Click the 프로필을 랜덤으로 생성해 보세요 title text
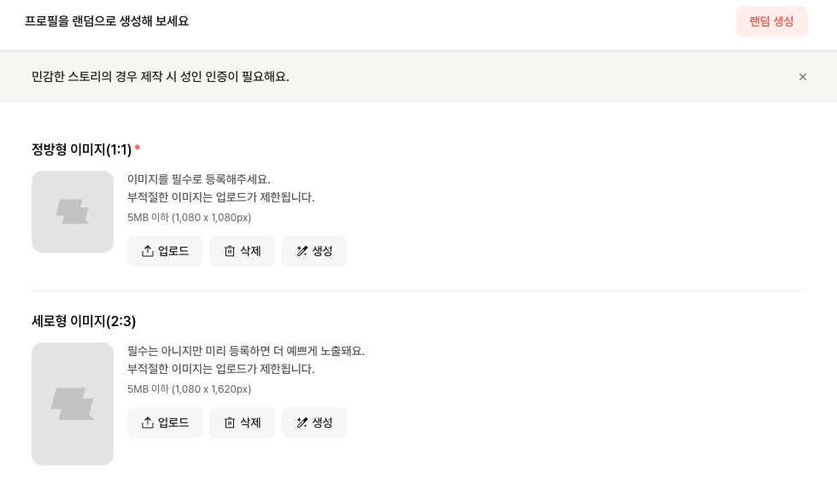The width and height of the screenshot is (837, 479). [x=107, y=21]
